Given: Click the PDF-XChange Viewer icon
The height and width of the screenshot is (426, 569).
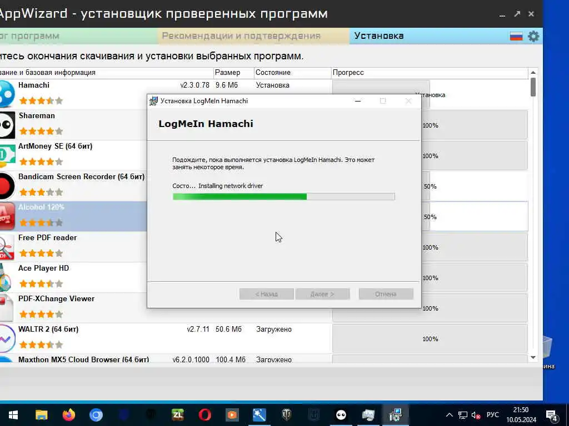Looking at the screenshot, I should click(7, 308).
